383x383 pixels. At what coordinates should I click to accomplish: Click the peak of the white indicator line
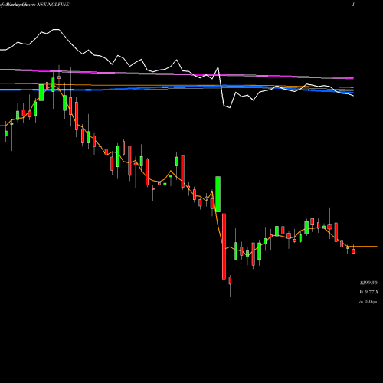click(56, 30)
